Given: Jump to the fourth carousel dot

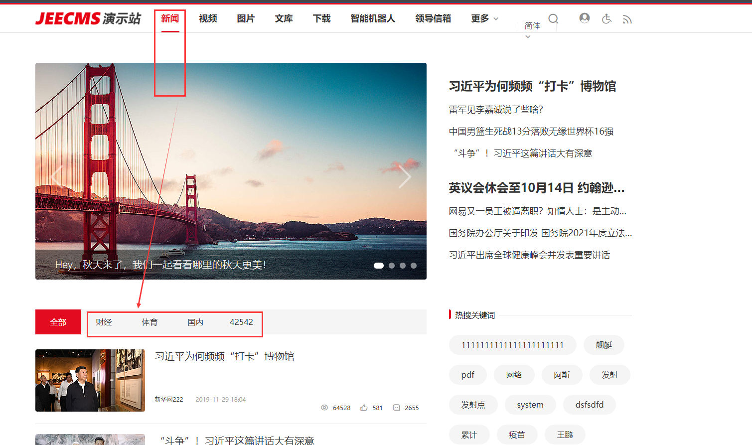Looking at the screenshot, I should coord(414,266).
